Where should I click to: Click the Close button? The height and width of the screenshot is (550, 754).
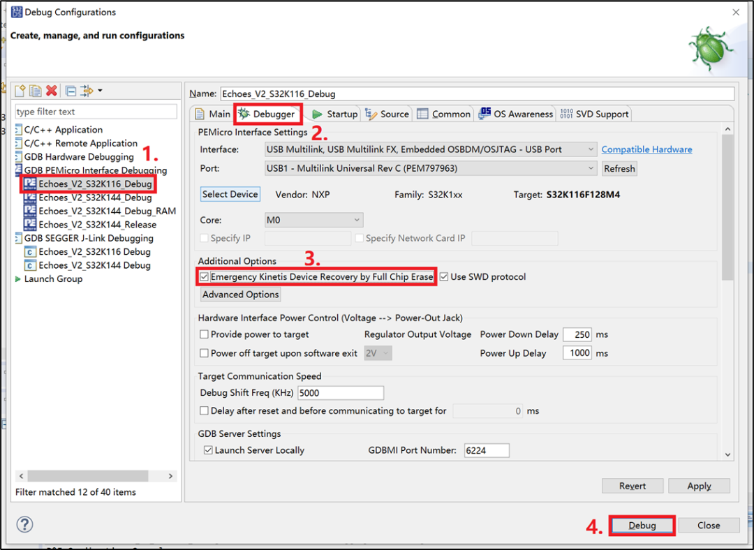point(709,525)
